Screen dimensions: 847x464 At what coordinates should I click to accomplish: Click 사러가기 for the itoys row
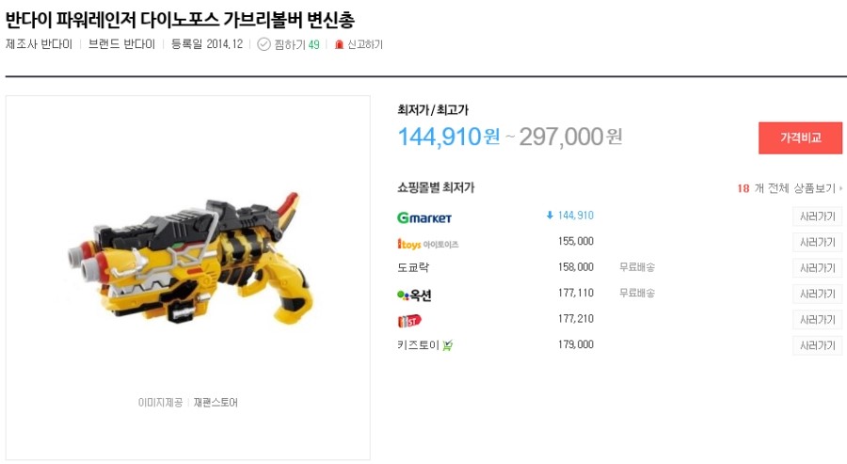coord(817,242)
